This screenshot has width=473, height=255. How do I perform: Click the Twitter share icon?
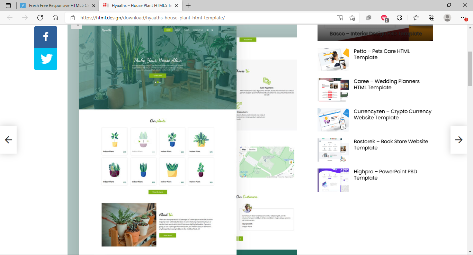[45, 59]
